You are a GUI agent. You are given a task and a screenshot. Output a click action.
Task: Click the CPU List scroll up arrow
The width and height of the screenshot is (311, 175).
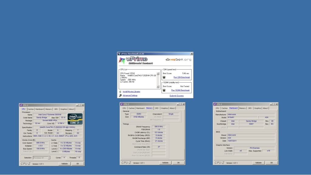pos(158,74)
